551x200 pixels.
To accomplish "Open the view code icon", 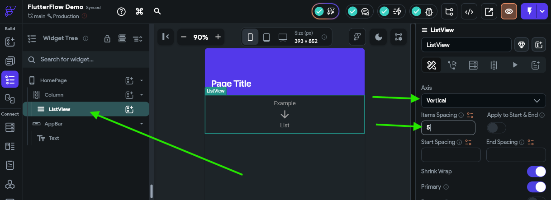I will (x=469, y=12).
